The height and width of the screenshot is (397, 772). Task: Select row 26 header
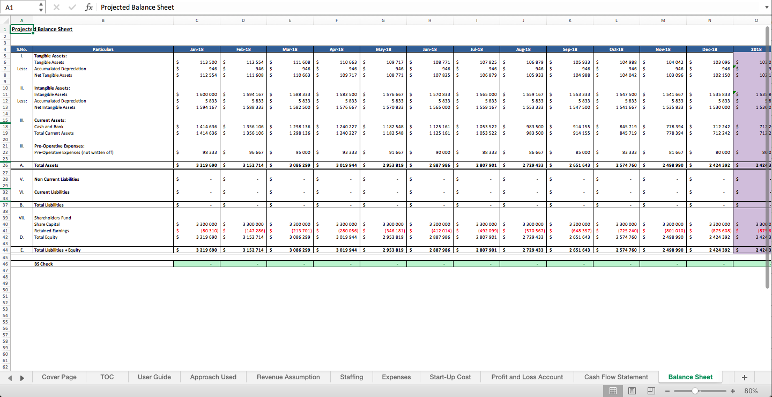pos(5,165)
